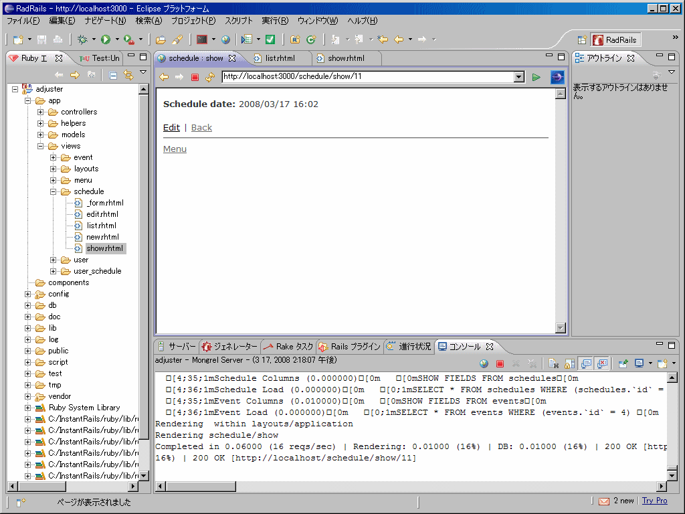The image size is (685, 514).
Task: Stop loading the current browser page
Action: tap(193, 77)
